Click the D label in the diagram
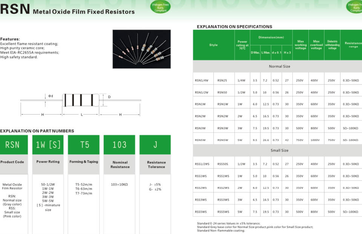362x234 pixels. click(x=109, y=97)
